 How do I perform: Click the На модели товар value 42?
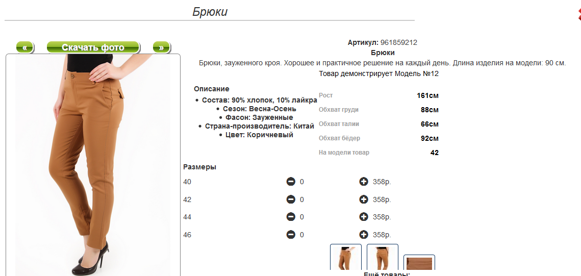(x=435, y=153)
